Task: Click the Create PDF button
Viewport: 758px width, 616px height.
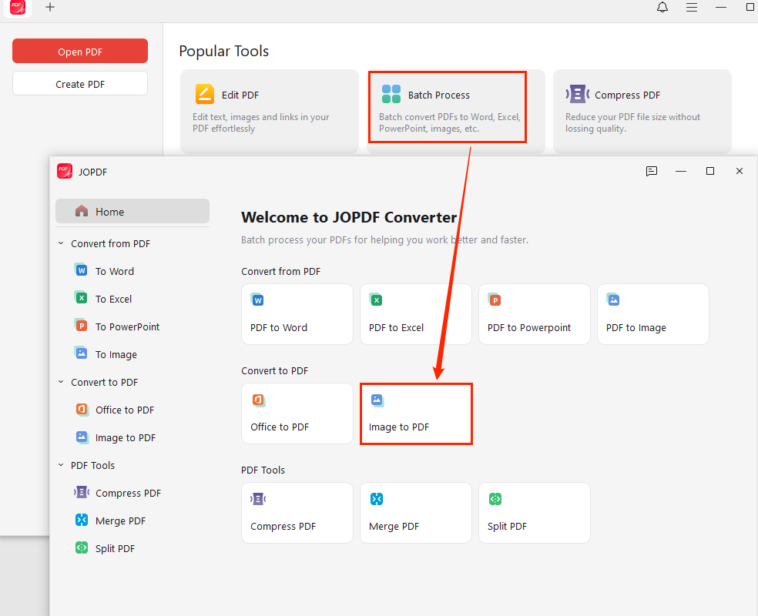Action: 80,84
